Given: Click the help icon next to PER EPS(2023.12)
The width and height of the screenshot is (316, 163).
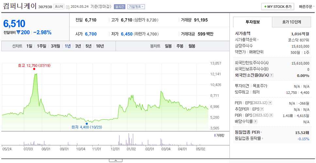Looking at the screenshot, I should pyautogui.click(x=270, y=103).
